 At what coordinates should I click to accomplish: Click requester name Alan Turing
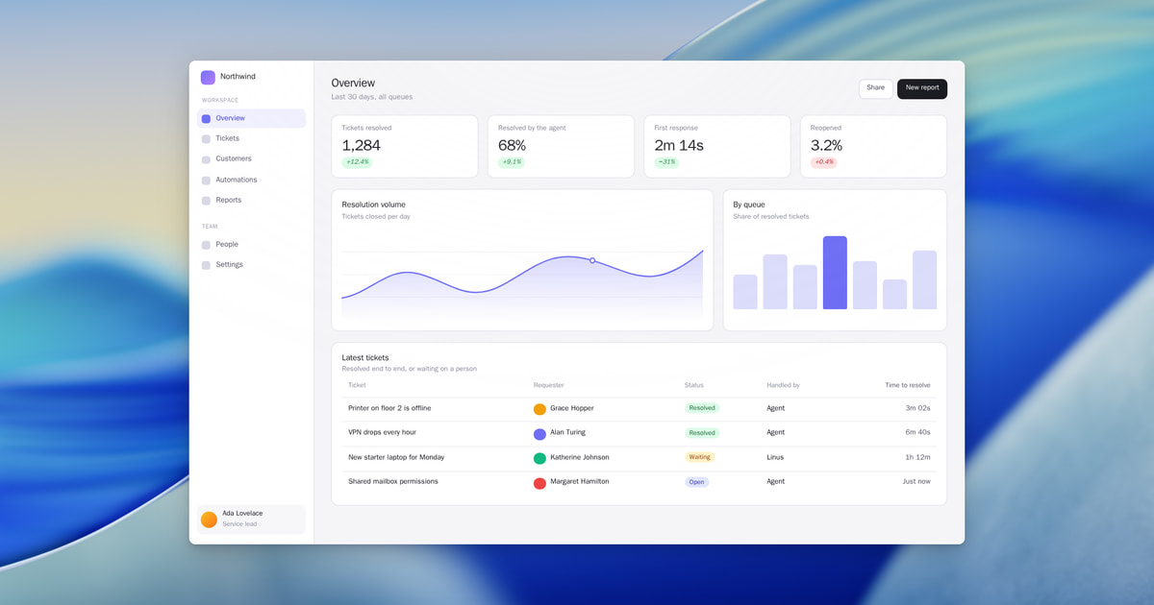567,432
